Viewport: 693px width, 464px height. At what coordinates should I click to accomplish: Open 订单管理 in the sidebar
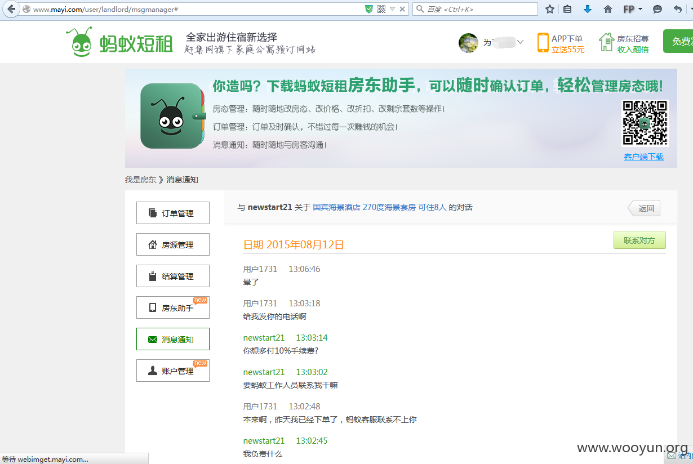[x=173, y=213]
